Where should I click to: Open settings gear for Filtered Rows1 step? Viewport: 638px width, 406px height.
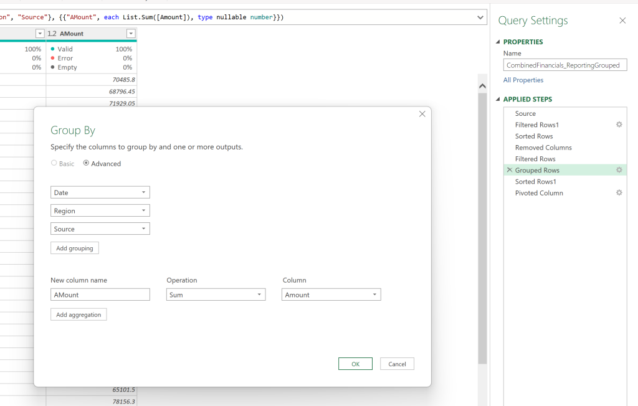619,125
